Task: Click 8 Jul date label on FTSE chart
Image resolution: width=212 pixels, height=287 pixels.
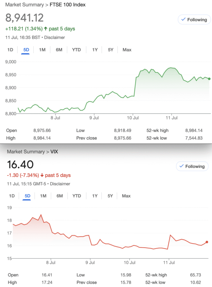Action: (55, 118)
